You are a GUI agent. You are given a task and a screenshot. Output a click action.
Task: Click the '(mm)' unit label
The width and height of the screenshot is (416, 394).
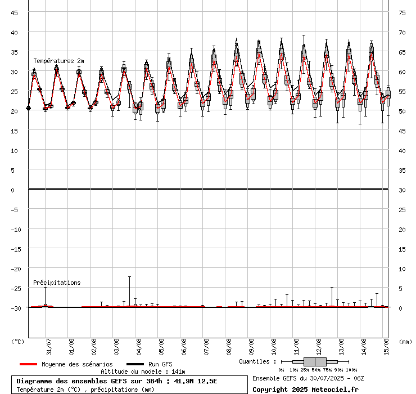coord(405,342)
